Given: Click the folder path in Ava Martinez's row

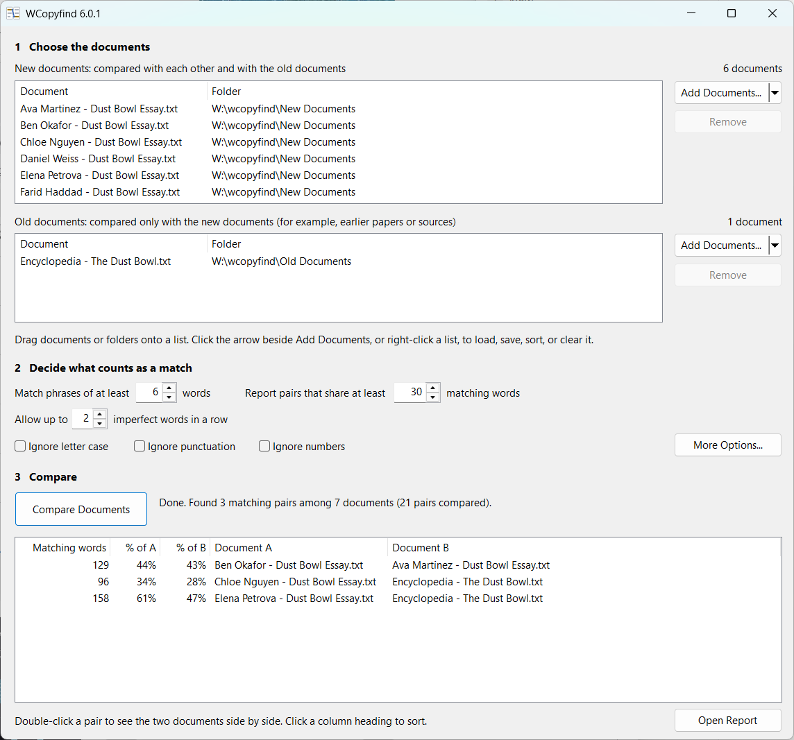Looking at the screenshot, I should [283, 109].
